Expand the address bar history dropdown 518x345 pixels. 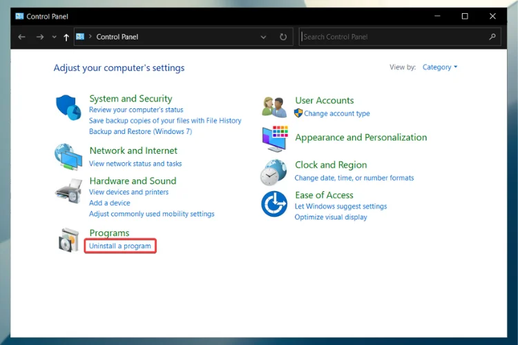tap(264, 37)
